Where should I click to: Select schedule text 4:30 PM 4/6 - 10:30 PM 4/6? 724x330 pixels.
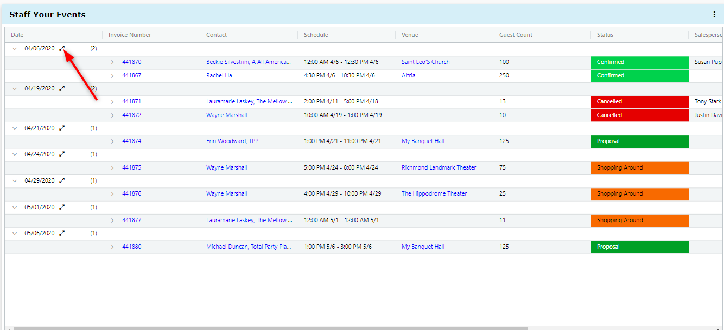click(x=339, y=75)
